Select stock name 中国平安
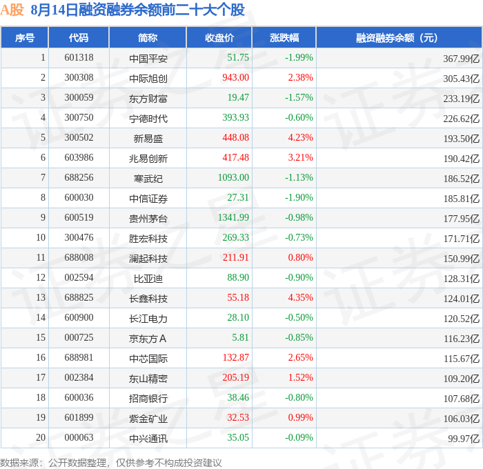 tap(148, 59)
